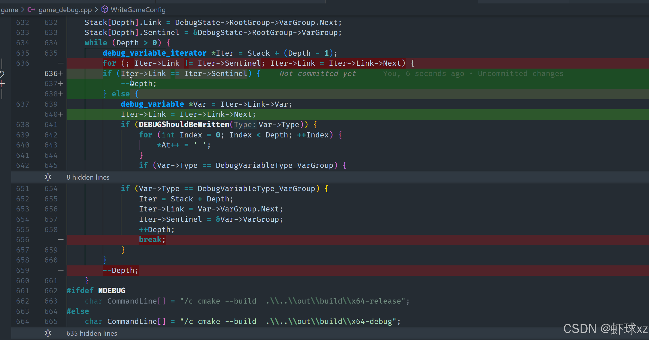Click the plus marker next to line 640
This screenshot has height=340, width=649.
(61, 114)
